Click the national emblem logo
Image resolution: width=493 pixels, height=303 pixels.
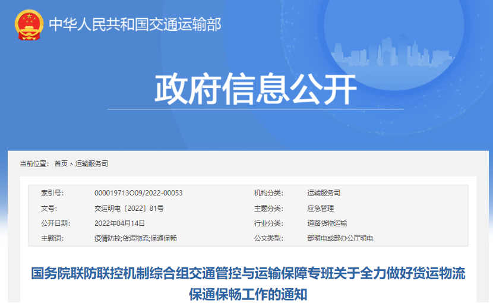pos(29,25)
